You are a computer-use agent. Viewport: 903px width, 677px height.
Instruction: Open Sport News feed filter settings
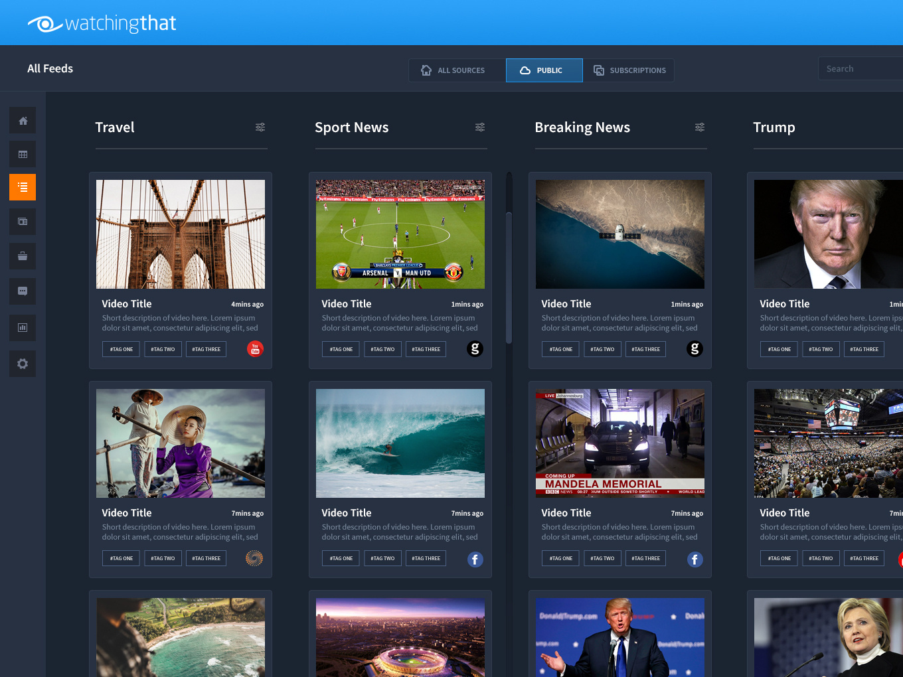point(480,127)
